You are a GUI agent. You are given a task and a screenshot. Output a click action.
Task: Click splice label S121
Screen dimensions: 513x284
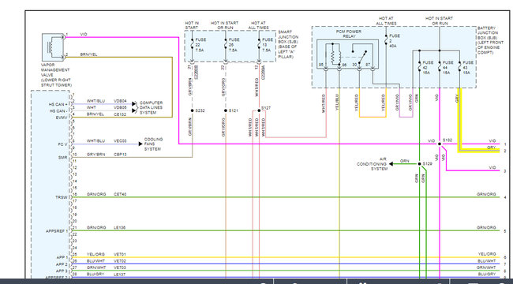coord(234,110)
